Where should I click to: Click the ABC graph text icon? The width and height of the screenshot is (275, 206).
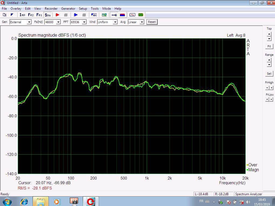pyautogui.click(x=94, y=15)
